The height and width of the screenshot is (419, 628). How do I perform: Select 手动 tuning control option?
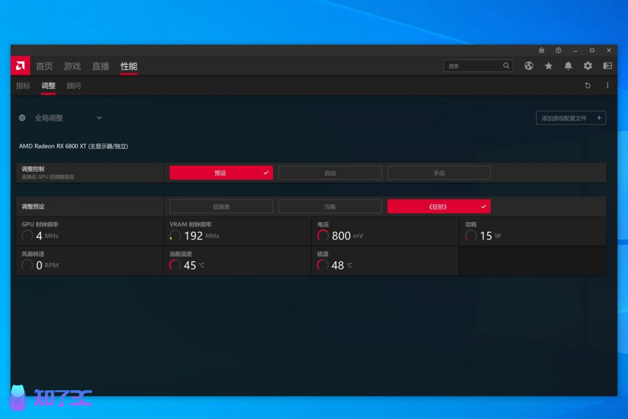click(x=439, y=172)
